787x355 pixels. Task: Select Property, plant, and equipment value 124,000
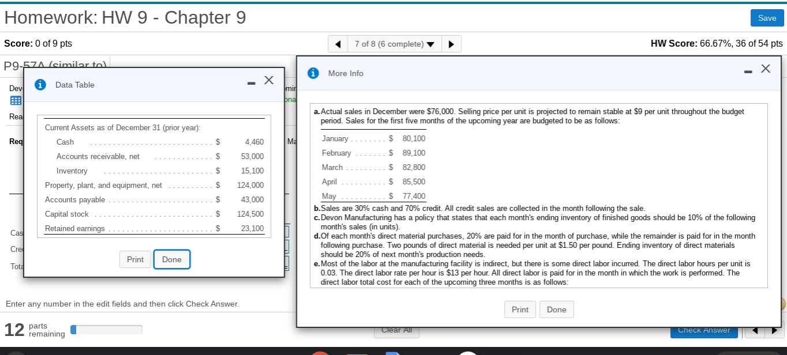(x=251, y=185)
